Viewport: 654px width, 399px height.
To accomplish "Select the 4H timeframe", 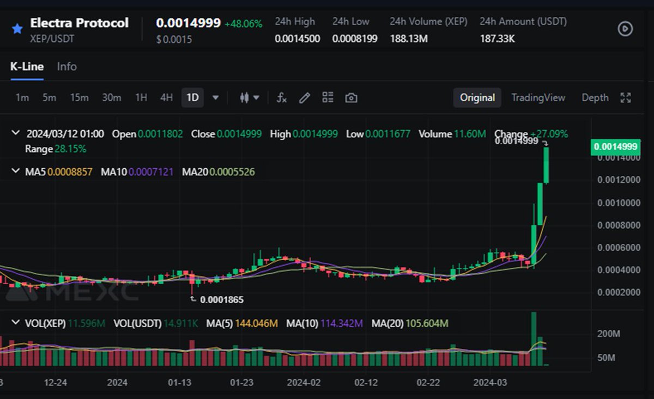I will 166,97.
